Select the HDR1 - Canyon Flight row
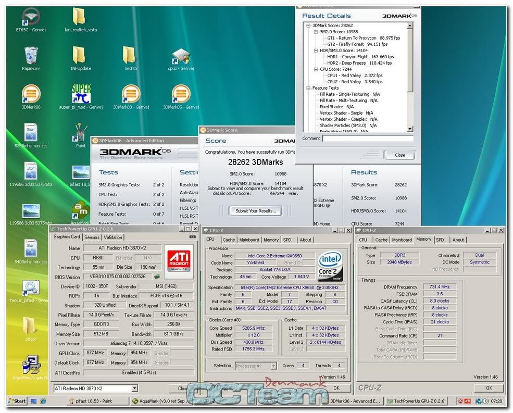This screenshot has width=513, height=413. pyautogui.click(x=360, y=57)
